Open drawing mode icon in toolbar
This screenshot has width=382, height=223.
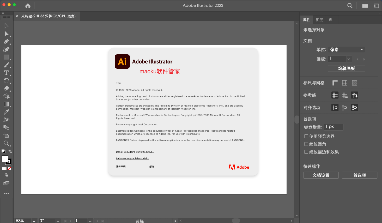pos(7,175)
